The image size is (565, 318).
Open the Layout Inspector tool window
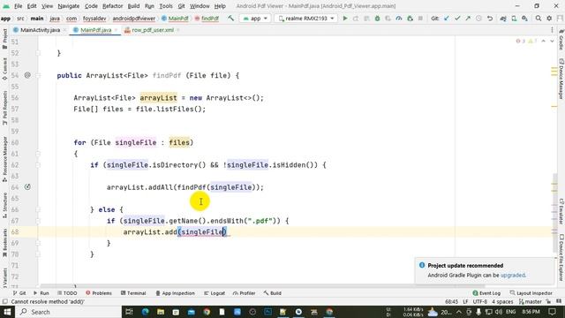pyautogui.click(x=531, y=293)
